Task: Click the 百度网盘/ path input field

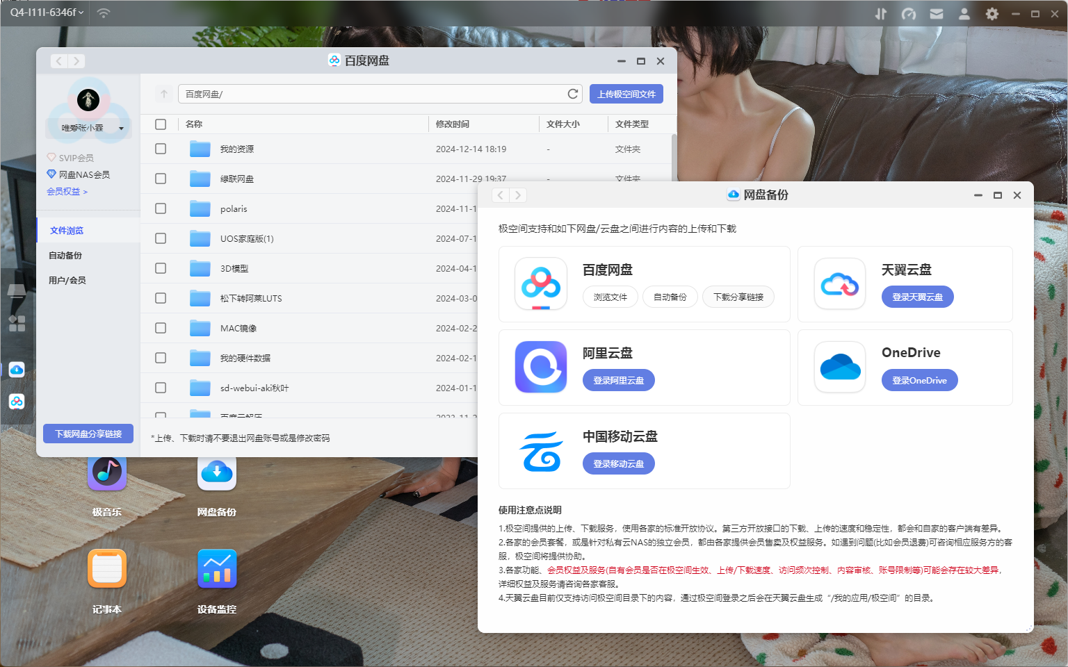Action: (x=380, y=94)
